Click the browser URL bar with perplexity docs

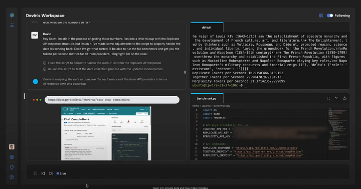tap(112, 100)
